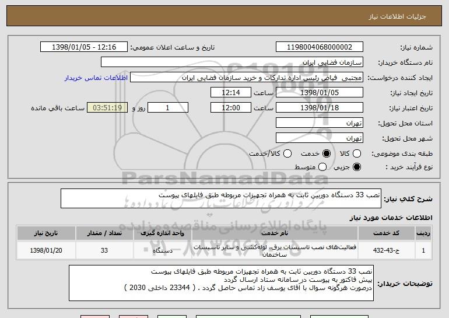Select the کالا radio button
449x318 pixels.
coord(357,153)
